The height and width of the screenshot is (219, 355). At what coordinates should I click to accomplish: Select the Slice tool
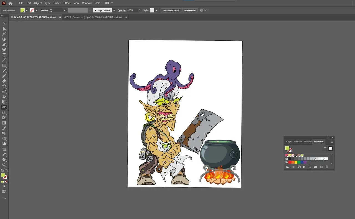point(4,154)
